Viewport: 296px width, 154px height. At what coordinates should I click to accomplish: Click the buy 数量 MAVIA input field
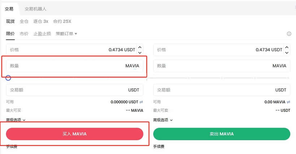click(x=75, y=66)
